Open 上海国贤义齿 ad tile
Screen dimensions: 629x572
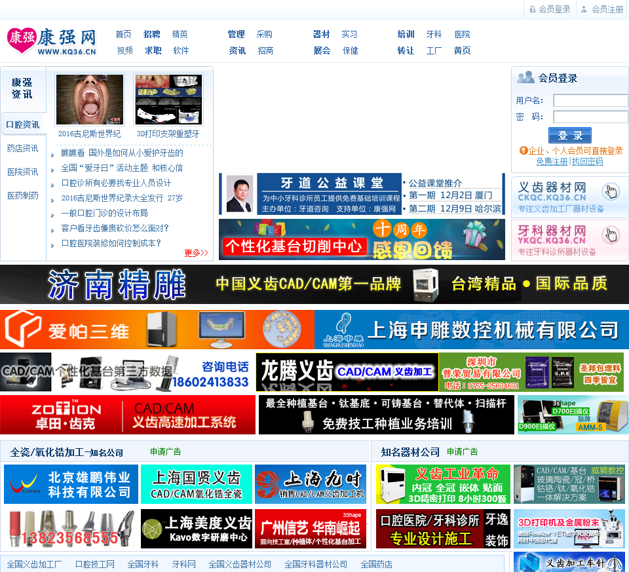(x=197, y=484)
